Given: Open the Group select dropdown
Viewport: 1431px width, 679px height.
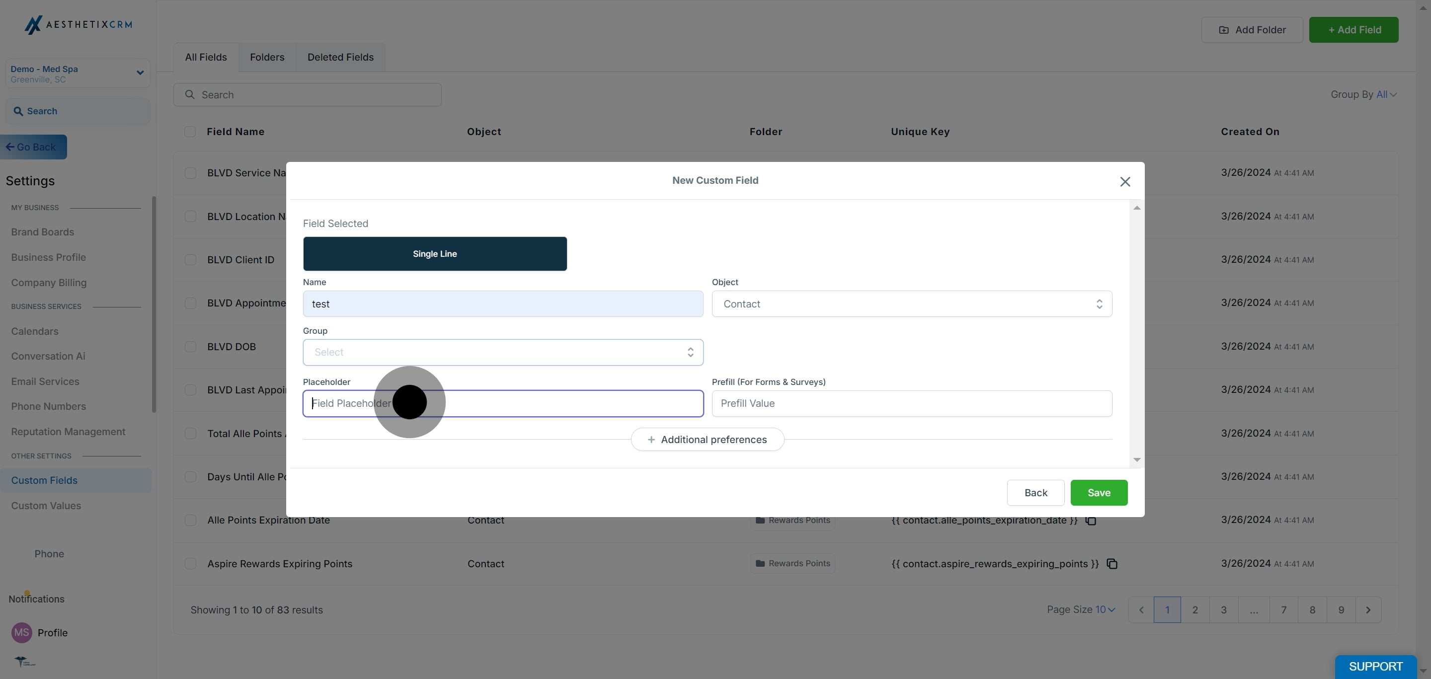Looking at the screenshot, I should coord(503,352).
